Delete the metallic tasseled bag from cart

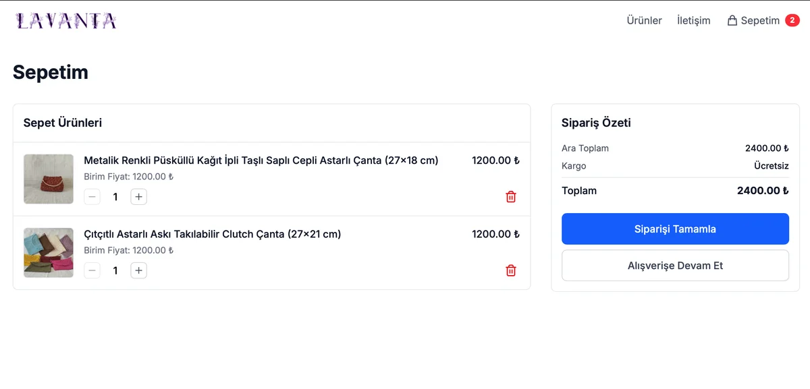coord(511,197)
